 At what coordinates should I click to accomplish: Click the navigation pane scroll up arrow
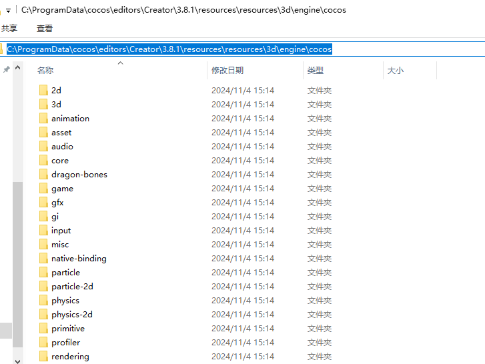(x=17, y=67)
